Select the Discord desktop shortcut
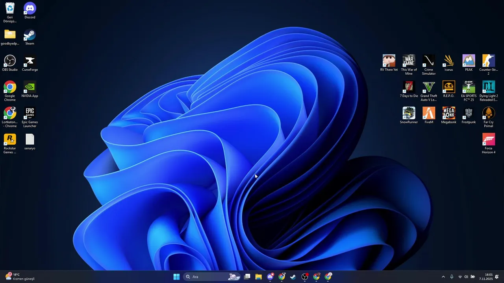Viewport: 504px width, 283px height. tap(30, 11)
